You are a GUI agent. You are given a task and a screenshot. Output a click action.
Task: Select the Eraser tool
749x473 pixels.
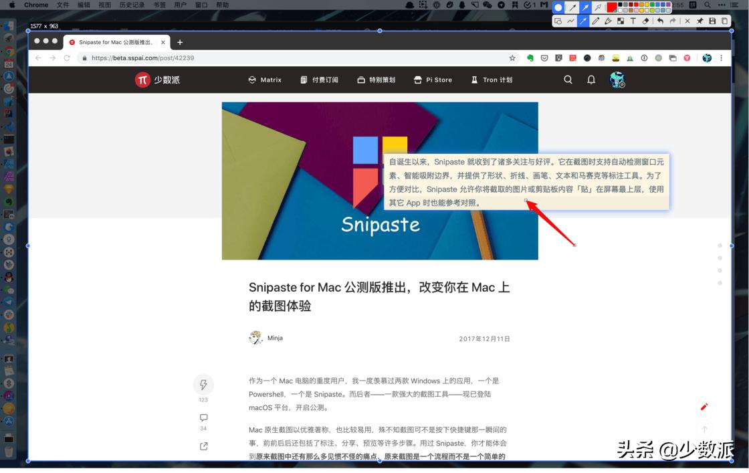(x=646, y=21)
